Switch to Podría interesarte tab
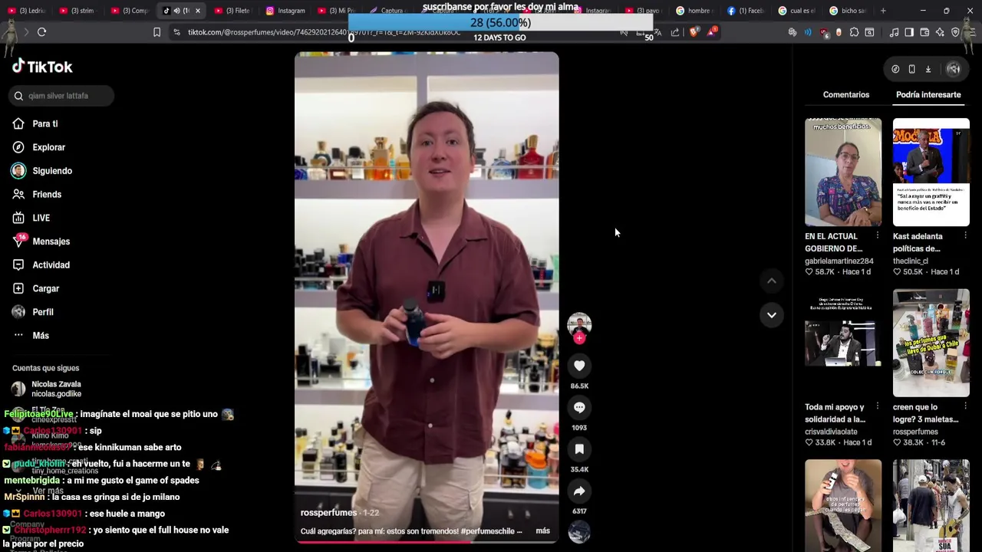 [928, 94]
